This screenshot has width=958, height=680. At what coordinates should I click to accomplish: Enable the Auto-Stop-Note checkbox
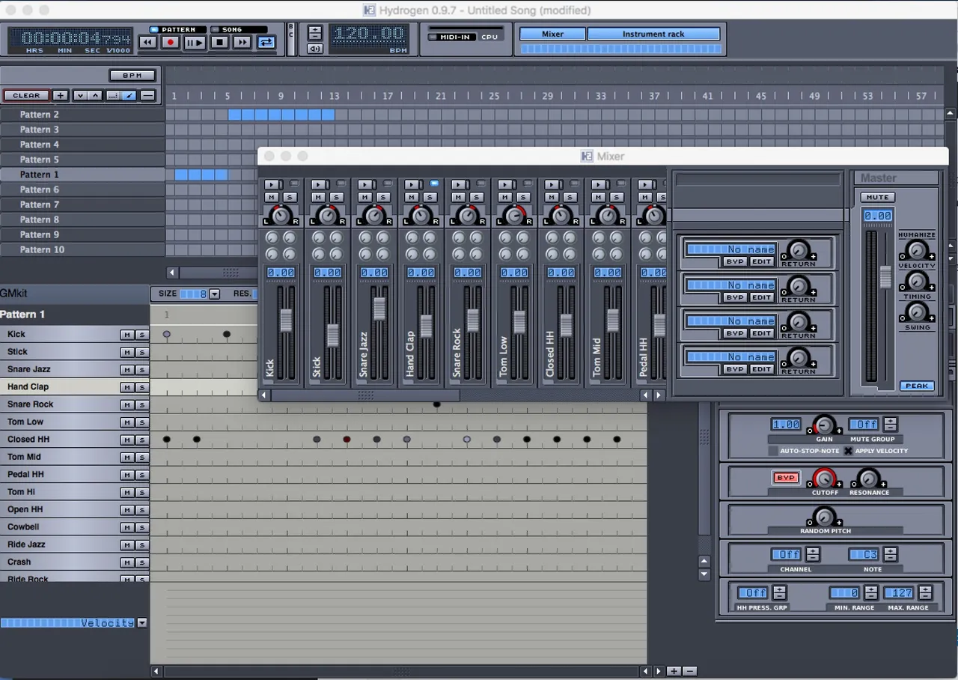point(773,451)
